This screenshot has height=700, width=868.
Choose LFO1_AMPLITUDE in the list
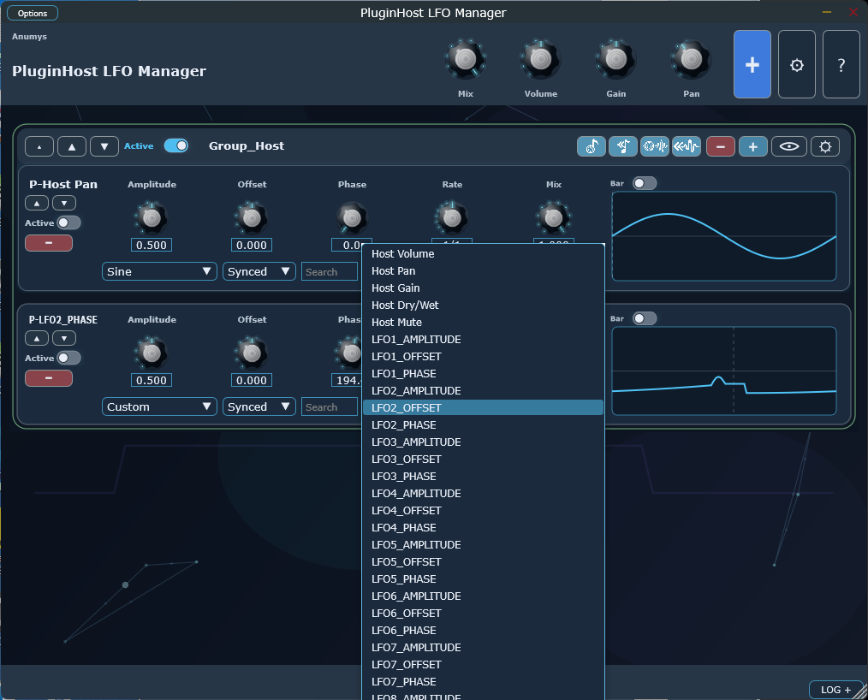pos(483,340)
